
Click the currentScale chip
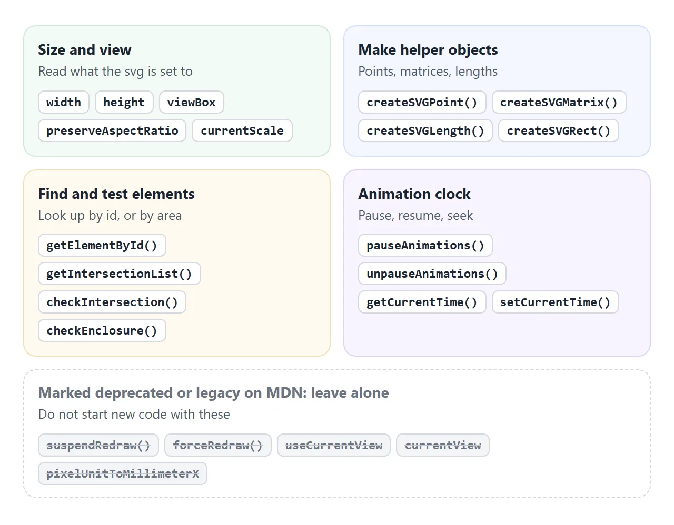pos(242,130)
